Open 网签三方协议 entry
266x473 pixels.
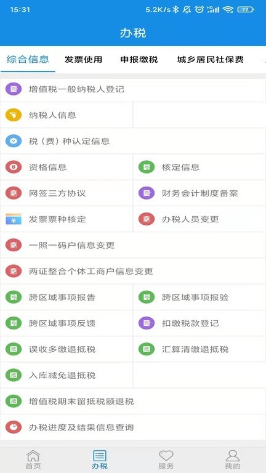click(x=66, y=193)
